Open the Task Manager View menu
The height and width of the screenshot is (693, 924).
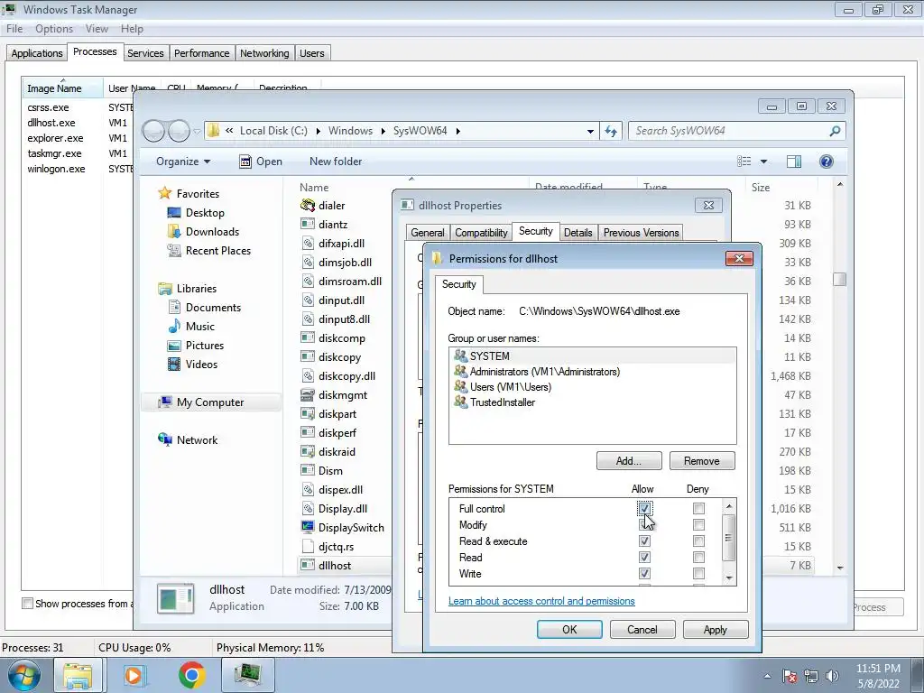pos(97,29)
